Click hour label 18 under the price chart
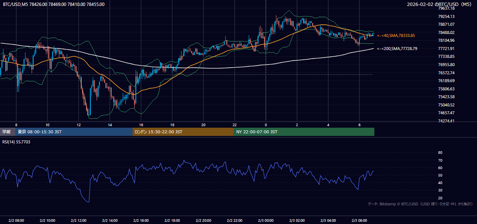Image resolution: width=477 pixels, height=224 pixels. click(x=172, y=125)
